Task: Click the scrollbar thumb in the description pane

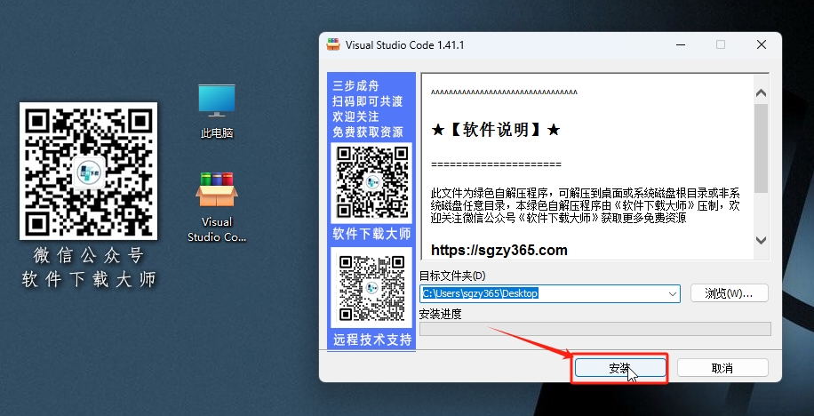Action: (x=761, y=148)
